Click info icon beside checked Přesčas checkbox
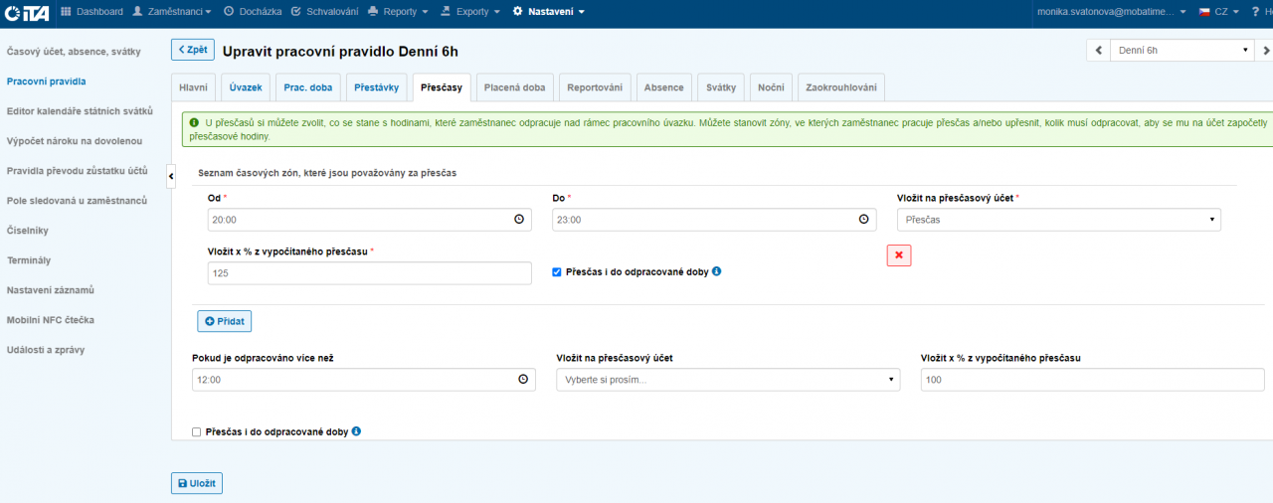Viewport: 1273px width, 503px height. pos(717,271)
